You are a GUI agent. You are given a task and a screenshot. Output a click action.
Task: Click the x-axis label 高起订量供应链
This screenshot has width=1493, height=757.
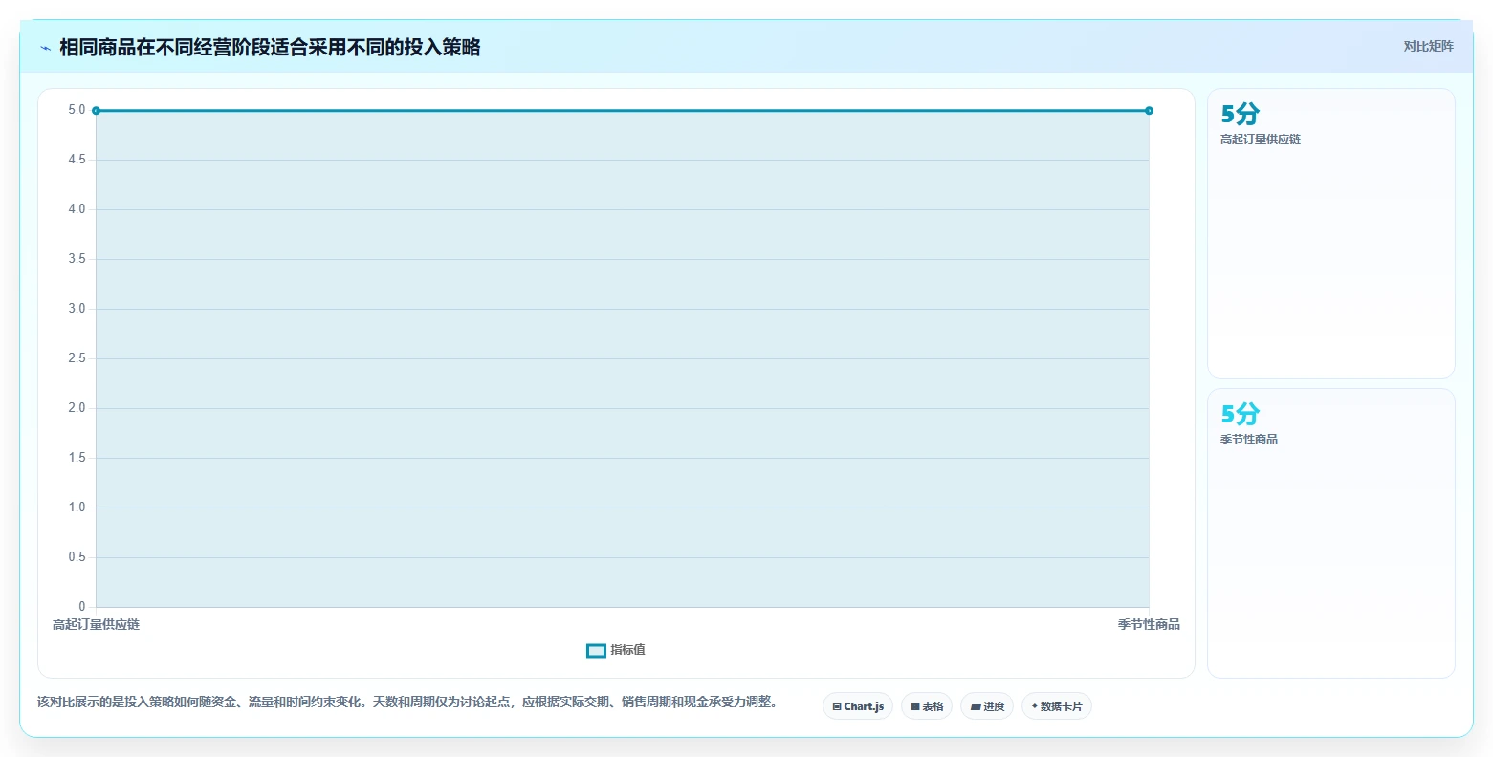pyautogui.click(x=96, y=625)
